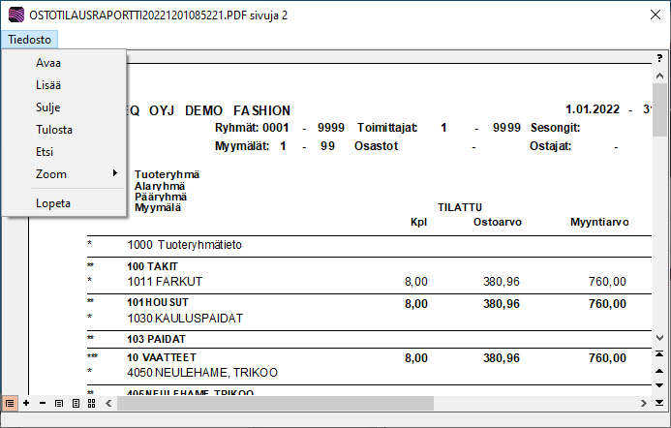The height and width of the screenshot is (428, 671).
Task: Jump to the last page icon
Action: (x=660, y=402)
